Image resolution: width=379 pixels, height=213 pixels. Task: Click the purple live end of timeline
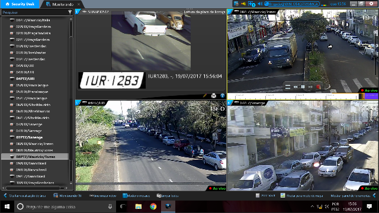pyautogui.click(x=371, y=96)
